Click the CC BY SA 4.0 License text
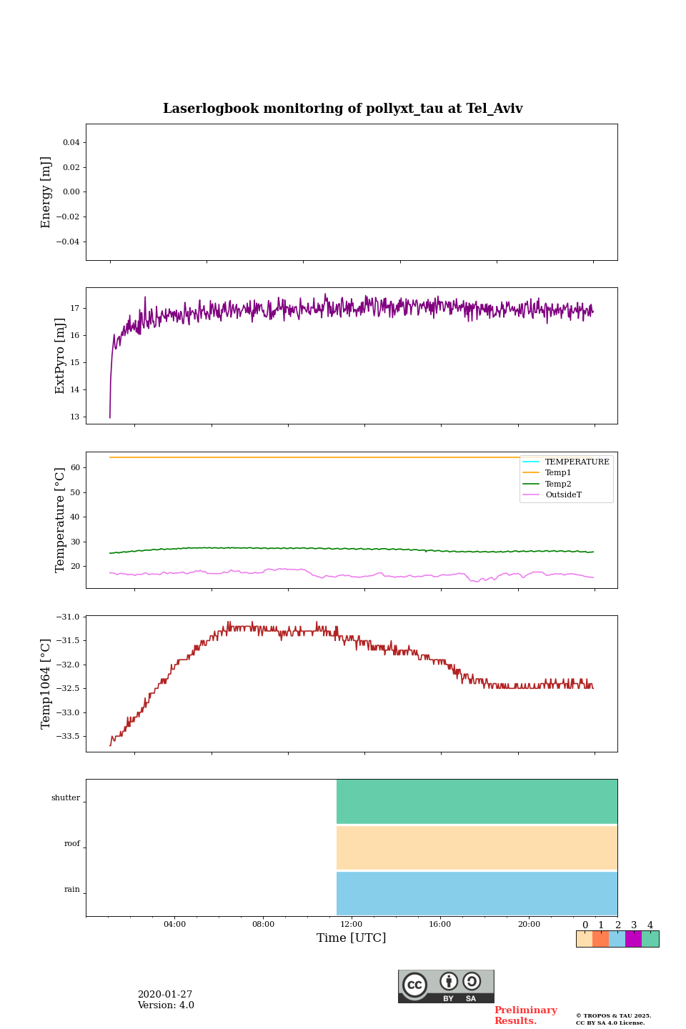The width and height of the screenshot is (686, 1029). [x=610, y=1023]
